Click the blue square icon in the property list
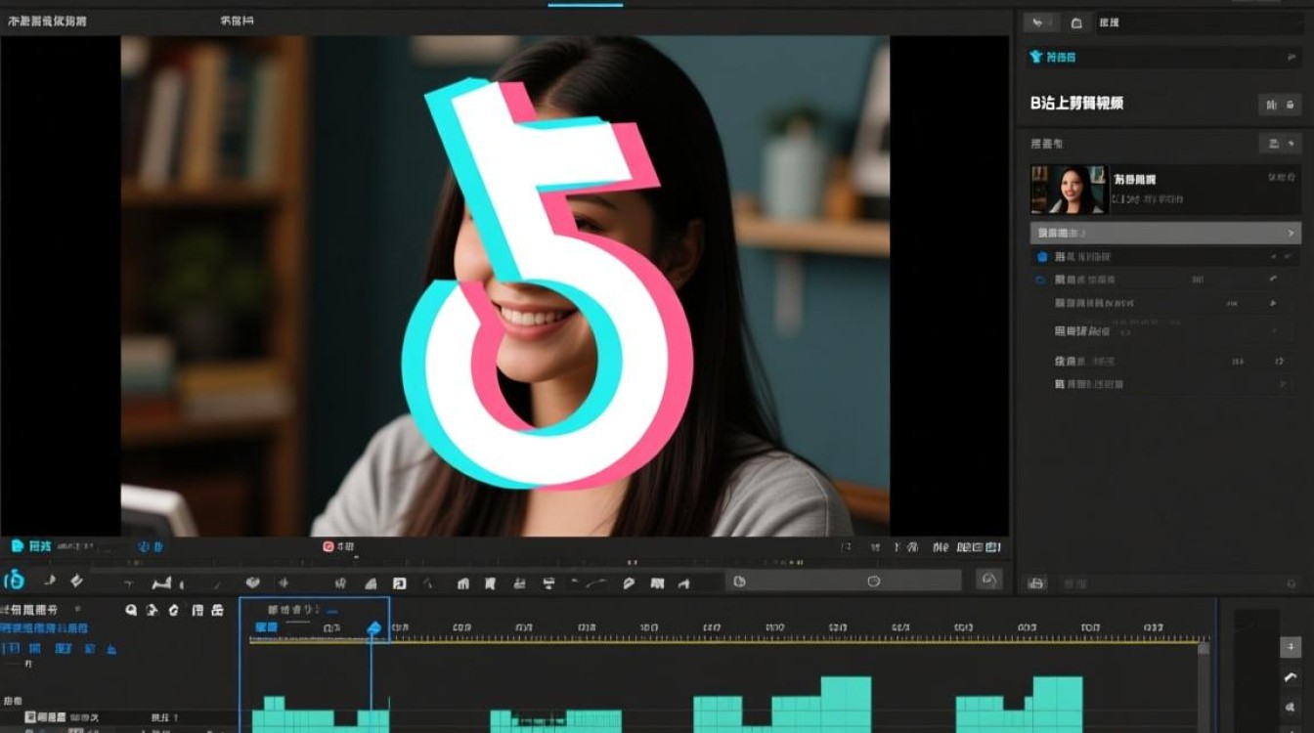Image resolution: width=1314 pixels, height=733 pixels. (1042, 257)
